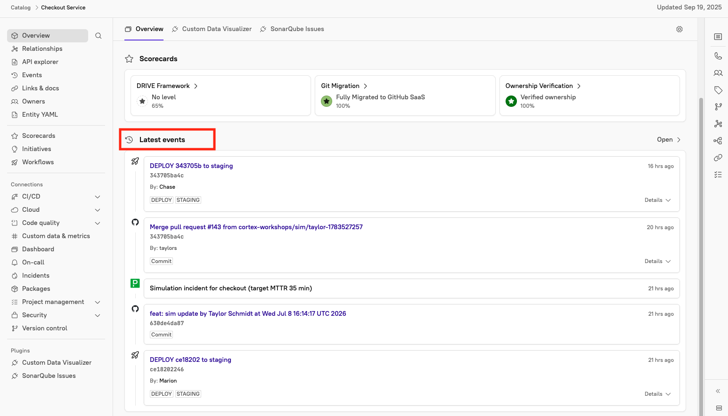The width and height of the screenshot is (728, 416).
Task: Open the chain link icon in right rail
Action: pyautogui.click(x=718, y=158)
